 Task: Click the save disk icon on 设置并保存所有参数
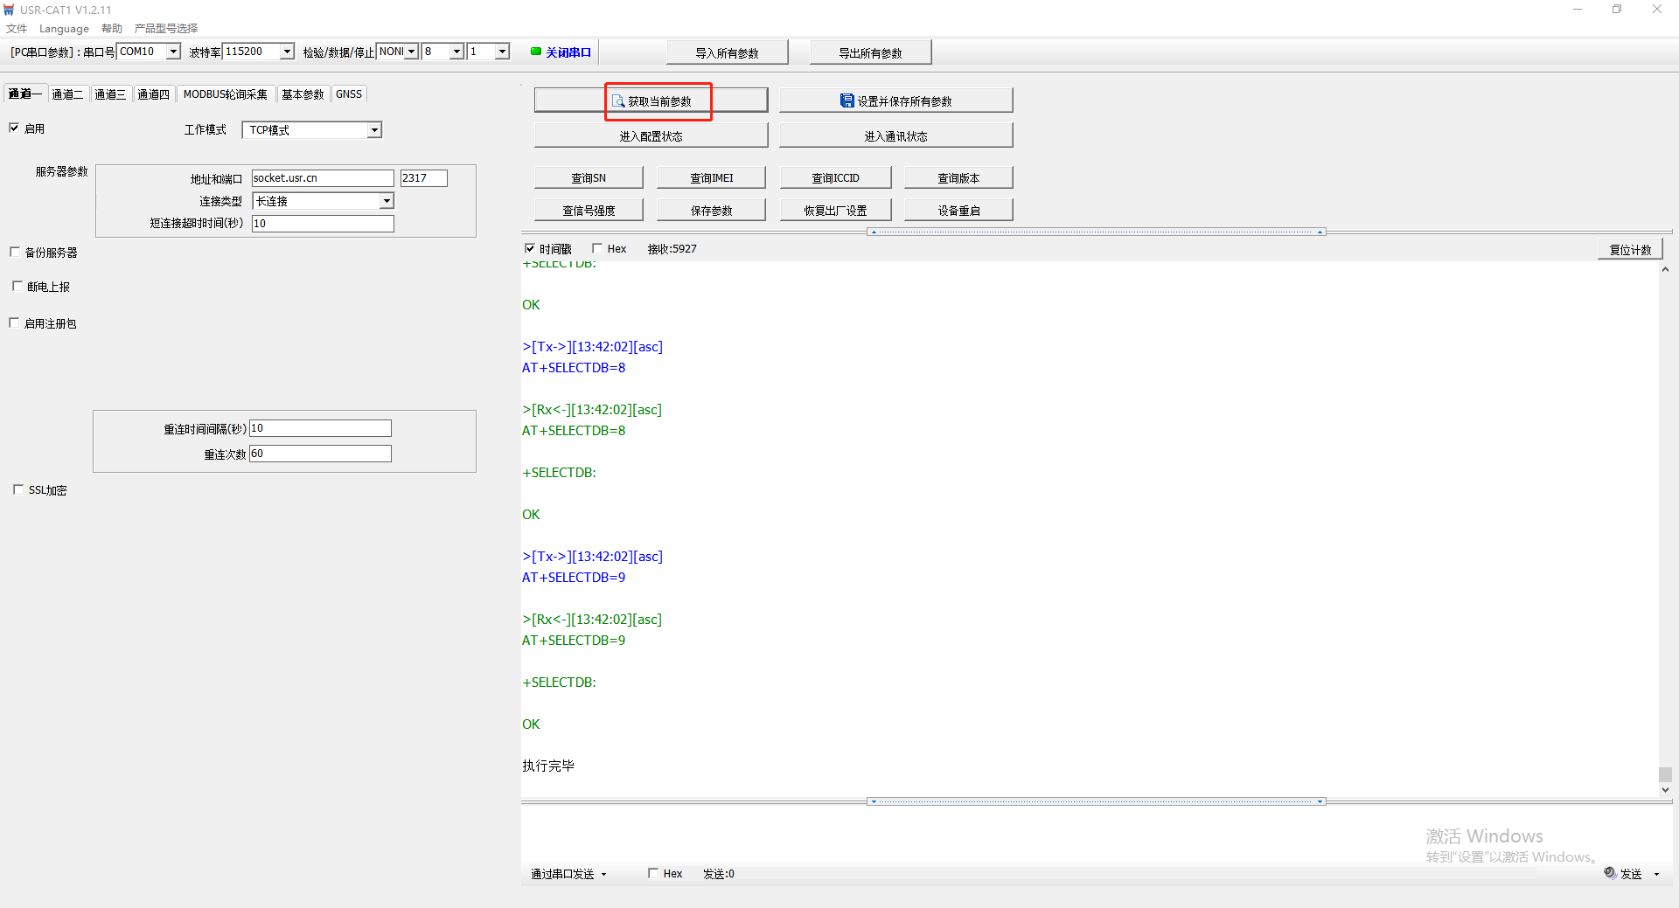click(x=846, y=101)
